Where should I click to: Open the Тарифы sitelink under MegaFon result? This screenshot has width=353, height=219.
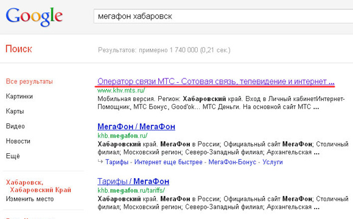pyautogui.click(x=117, y=162)
